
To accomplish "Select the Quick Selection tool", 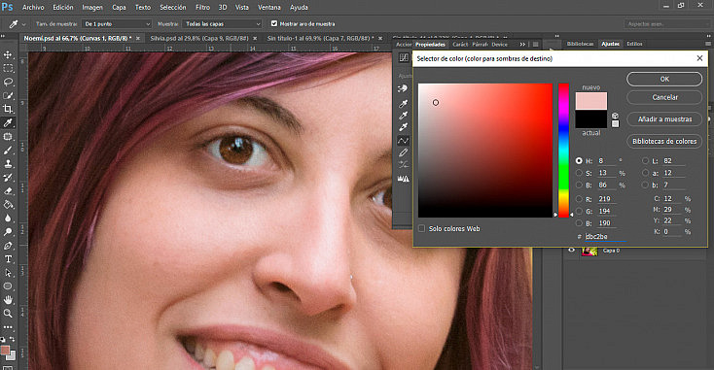I will (x=8, y=96).
